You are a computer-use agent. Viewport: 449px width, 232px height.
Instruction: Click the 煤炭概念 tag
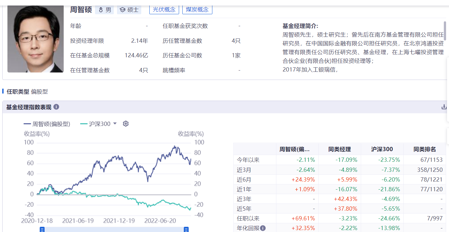tap(197, 9)
